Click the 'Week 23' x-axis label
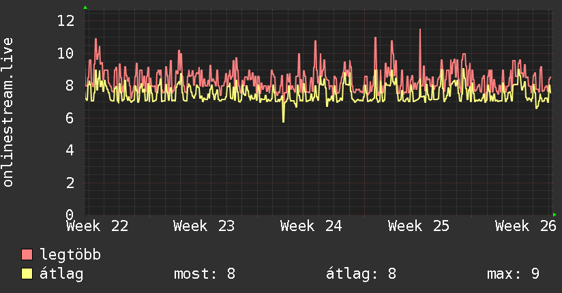This screenshot has width=562, height=293. (204, 226)
